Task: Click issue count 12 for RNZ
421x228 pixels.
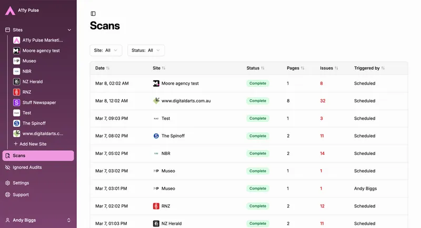Action: 322,206
